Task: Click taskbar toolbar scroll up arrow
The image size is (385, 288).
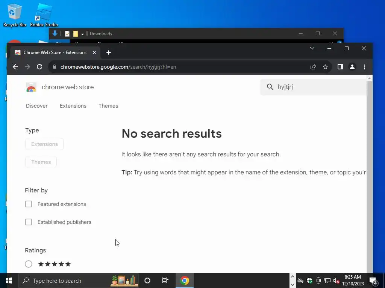Action: (x=293, y=276)
